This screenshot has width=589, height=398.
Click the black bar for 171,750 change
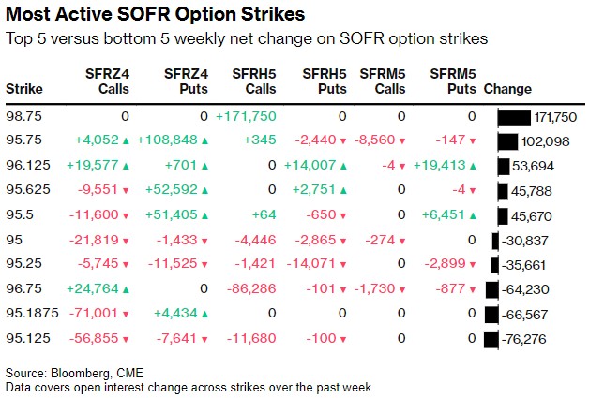point(515,117)
